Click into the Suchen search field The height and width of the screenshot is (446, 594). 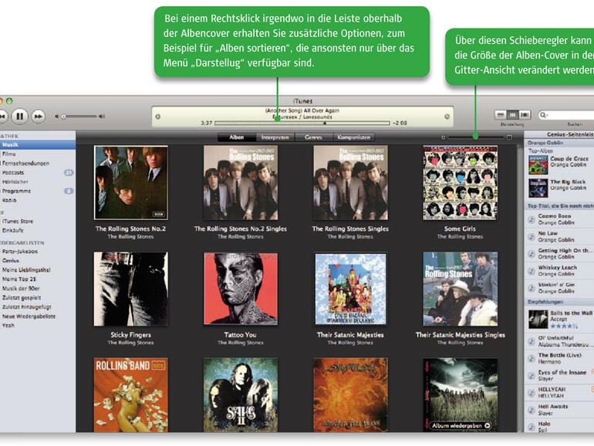[x=567, y=115]
